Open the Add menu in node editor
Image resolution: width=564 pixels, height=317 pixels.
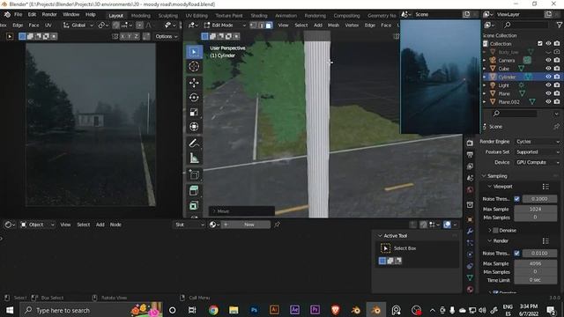click(100, 225)
